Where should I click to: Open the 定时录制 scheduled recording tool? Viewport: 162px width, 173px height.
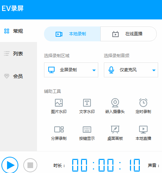click(143, 106)
